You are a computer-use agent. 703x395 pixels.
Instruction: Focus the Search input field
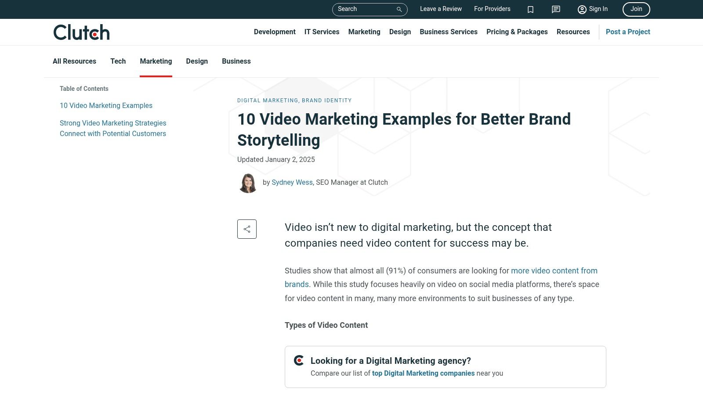click(x=370, y=9)
